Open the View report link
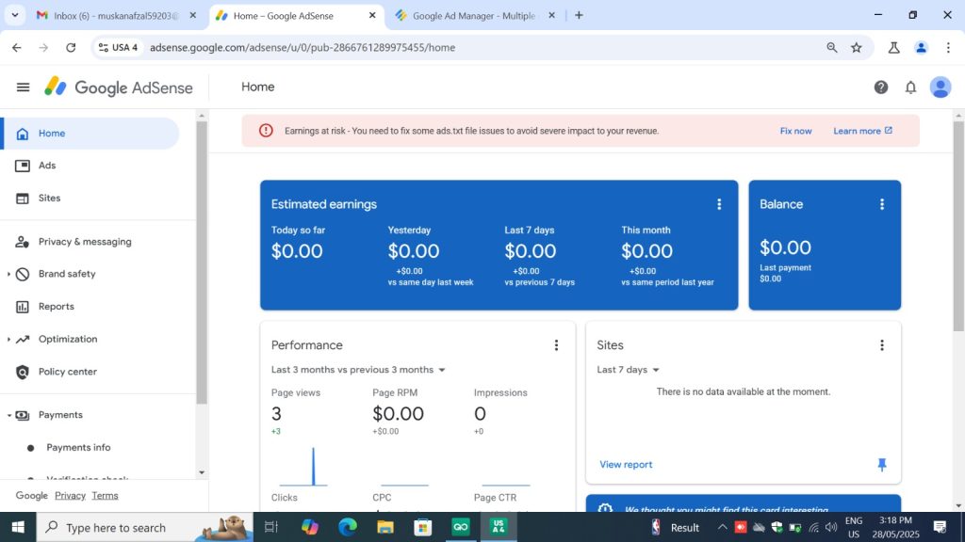Screen dimensions: 965x542 (x=626, y=465)
